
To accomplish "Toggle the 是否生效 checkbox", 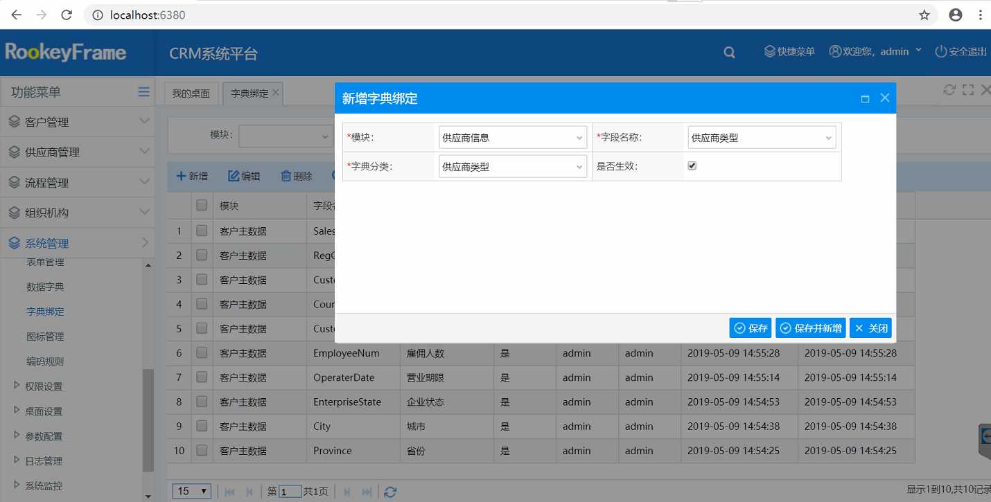I will 692,166.
